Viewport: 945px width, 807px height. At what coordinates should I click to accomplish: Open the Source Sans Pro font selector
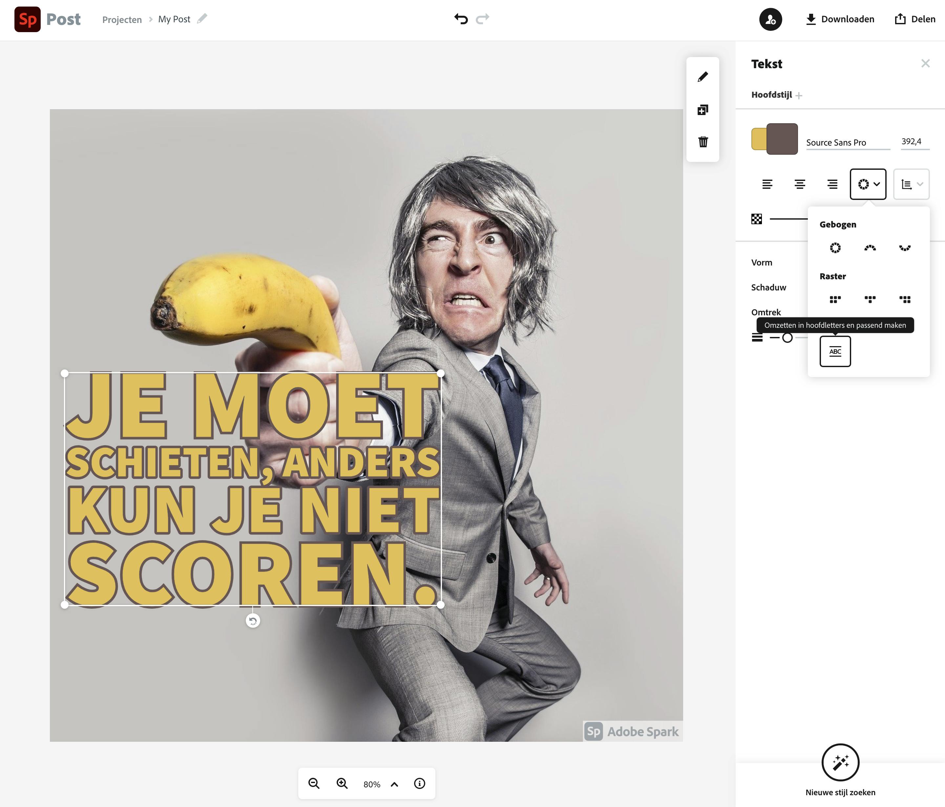click(x=848, y=143)
